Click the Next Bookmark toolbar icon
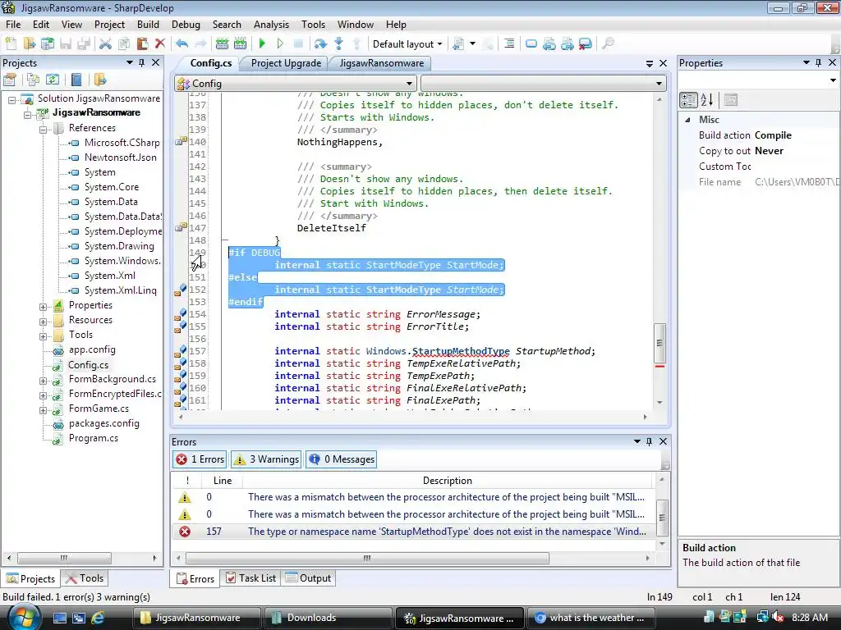Image resolution: width=841 pixels, height=630 pixels. (567, 44)
